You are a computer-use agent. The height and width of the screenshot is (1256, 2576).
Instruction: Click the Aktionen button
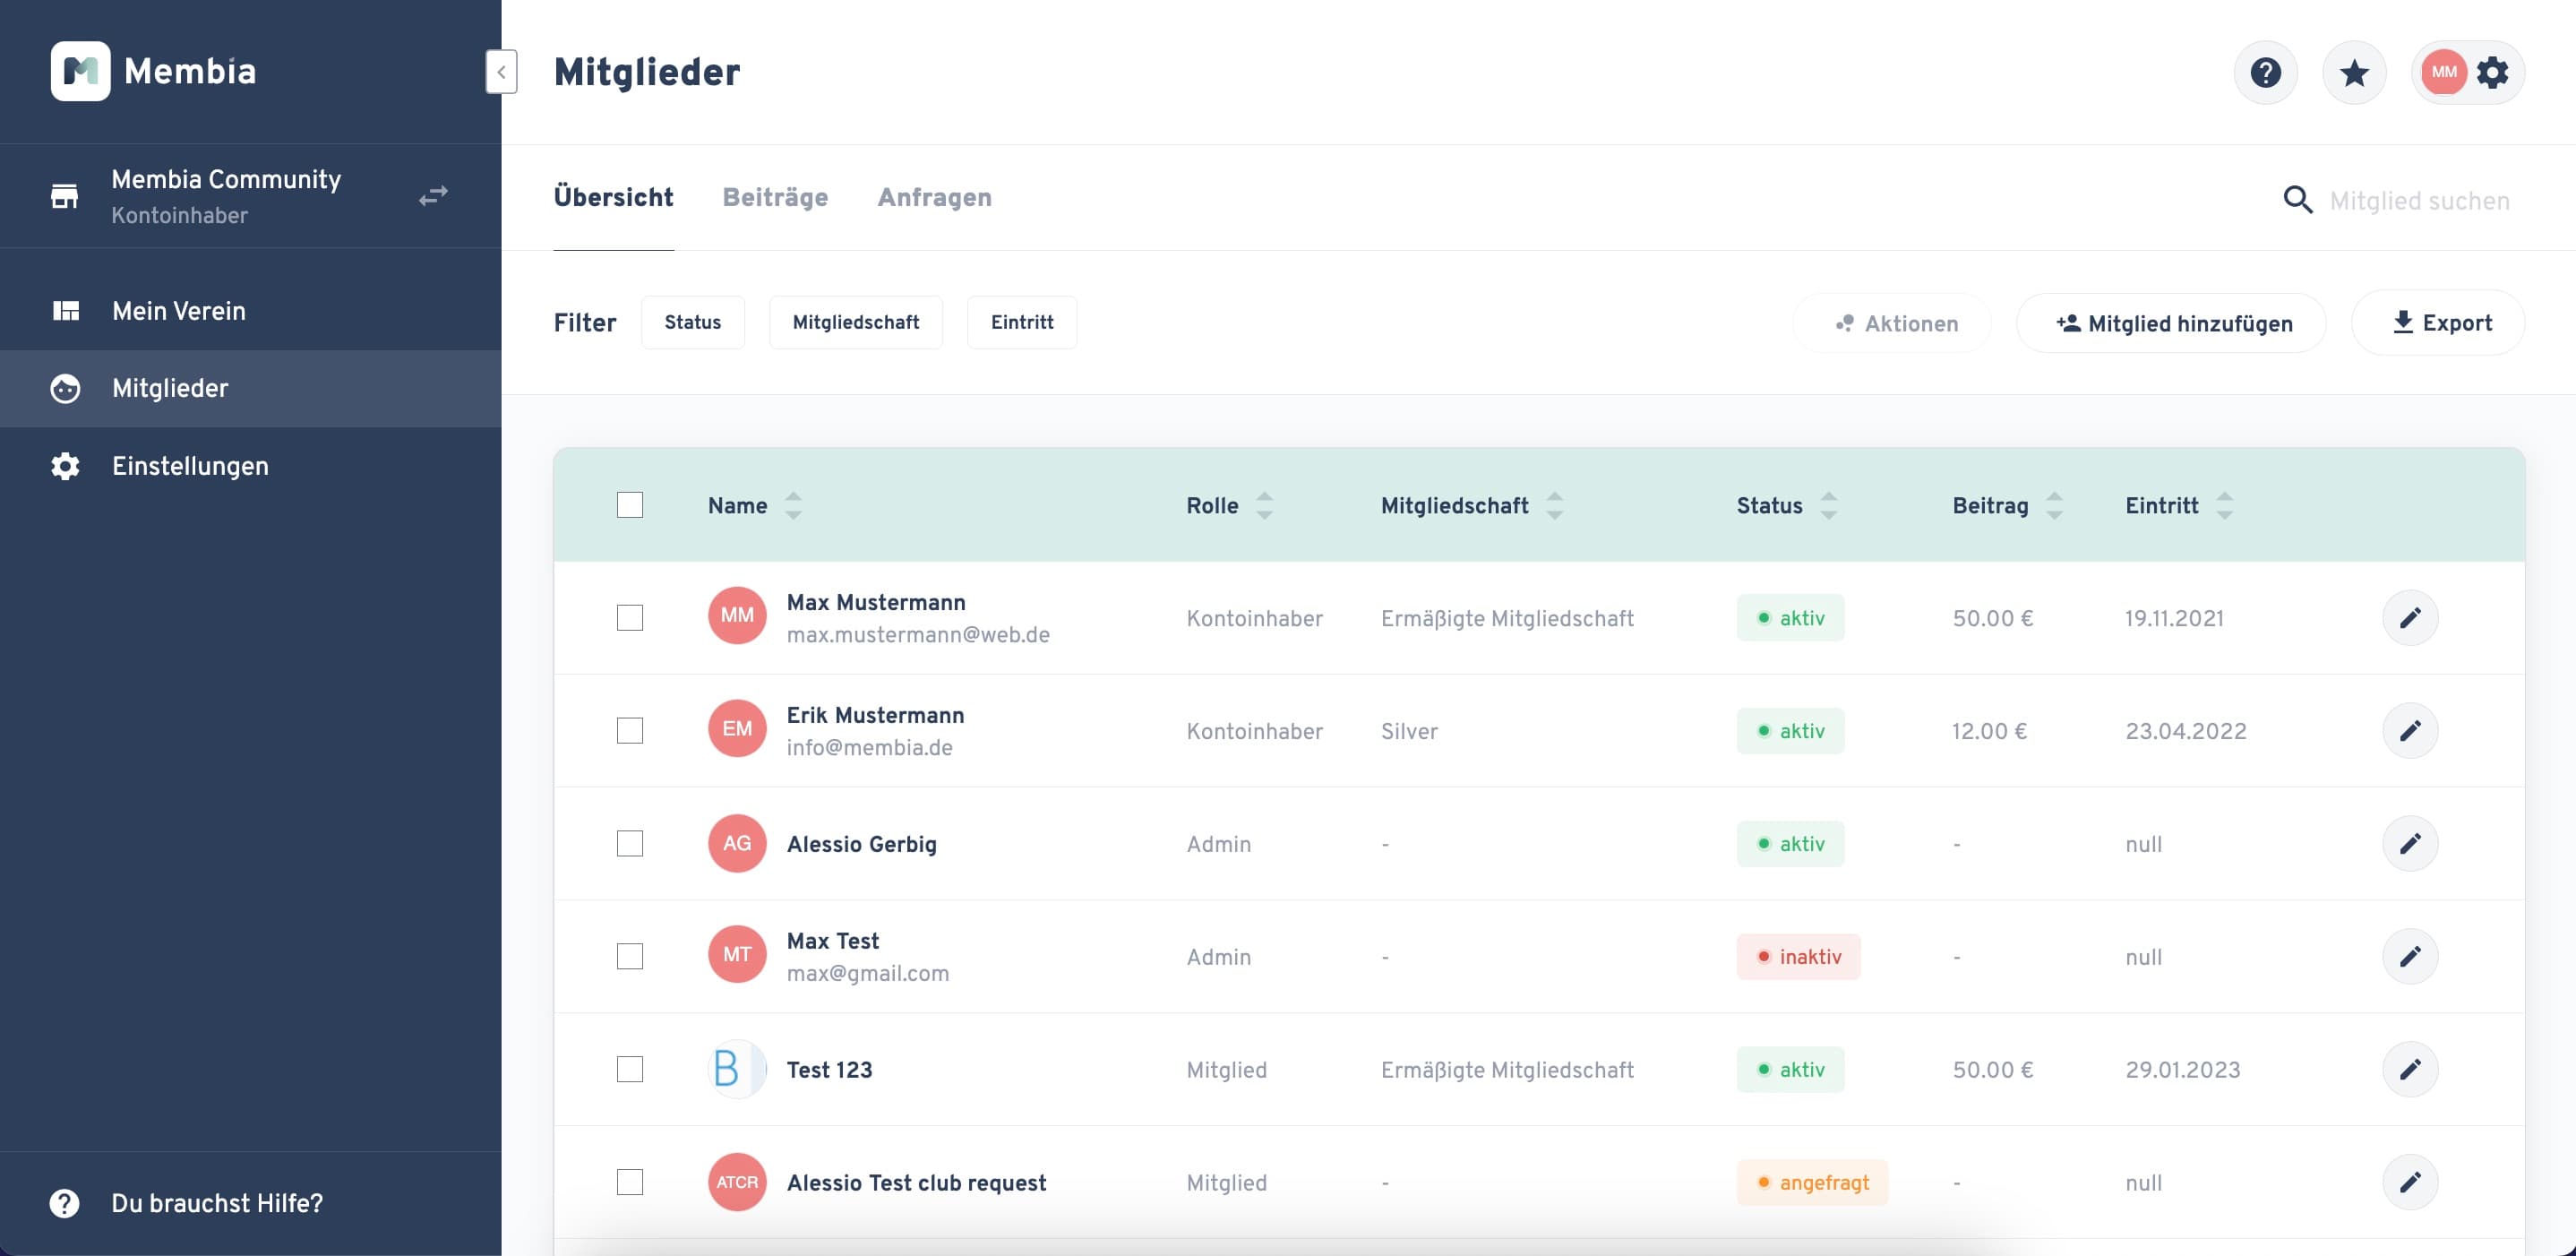coord(1892,323)
